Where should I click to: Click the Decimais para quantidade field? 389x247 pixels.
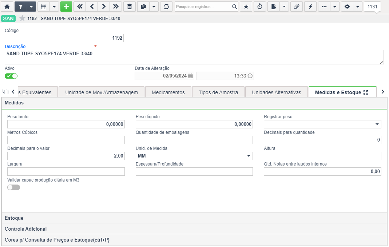(x=322, y=140)
